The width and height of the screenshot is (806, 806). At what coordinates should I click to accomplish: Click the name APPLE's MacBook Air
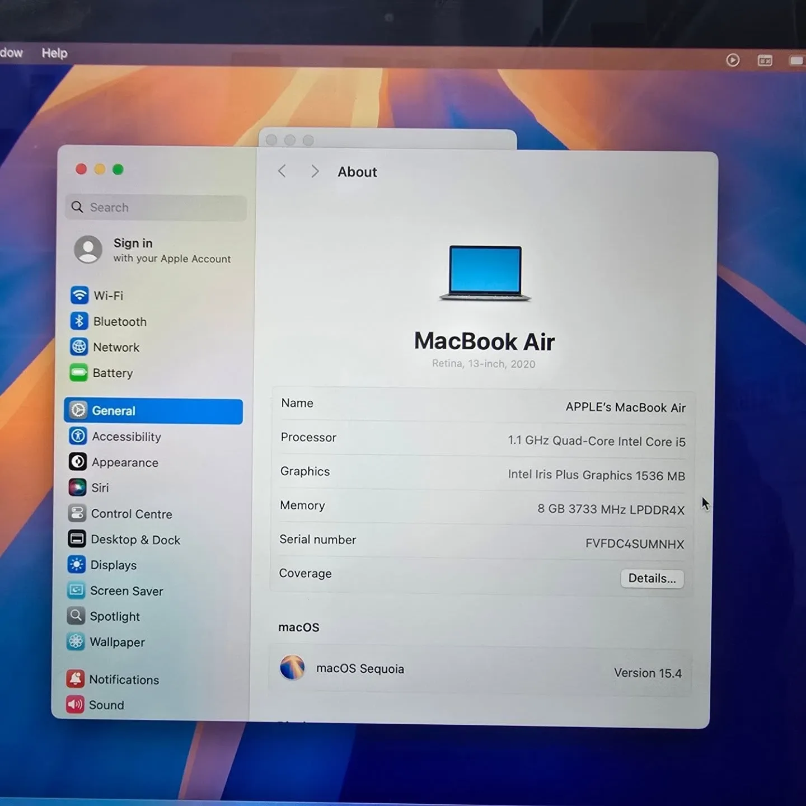[625, 407]
